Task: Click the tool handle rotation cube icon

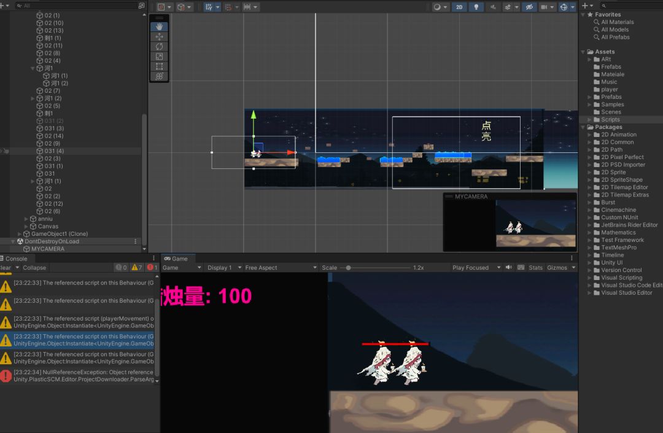Action: [181, 7]
